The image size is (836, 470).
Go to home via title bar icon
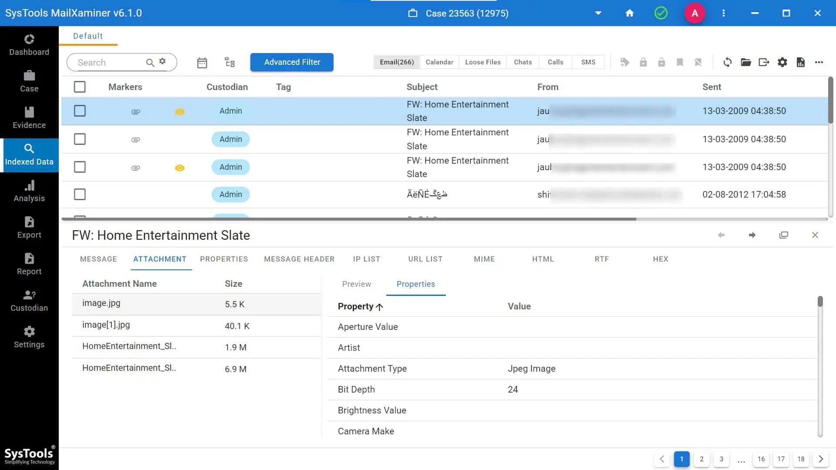coord(630,13)
